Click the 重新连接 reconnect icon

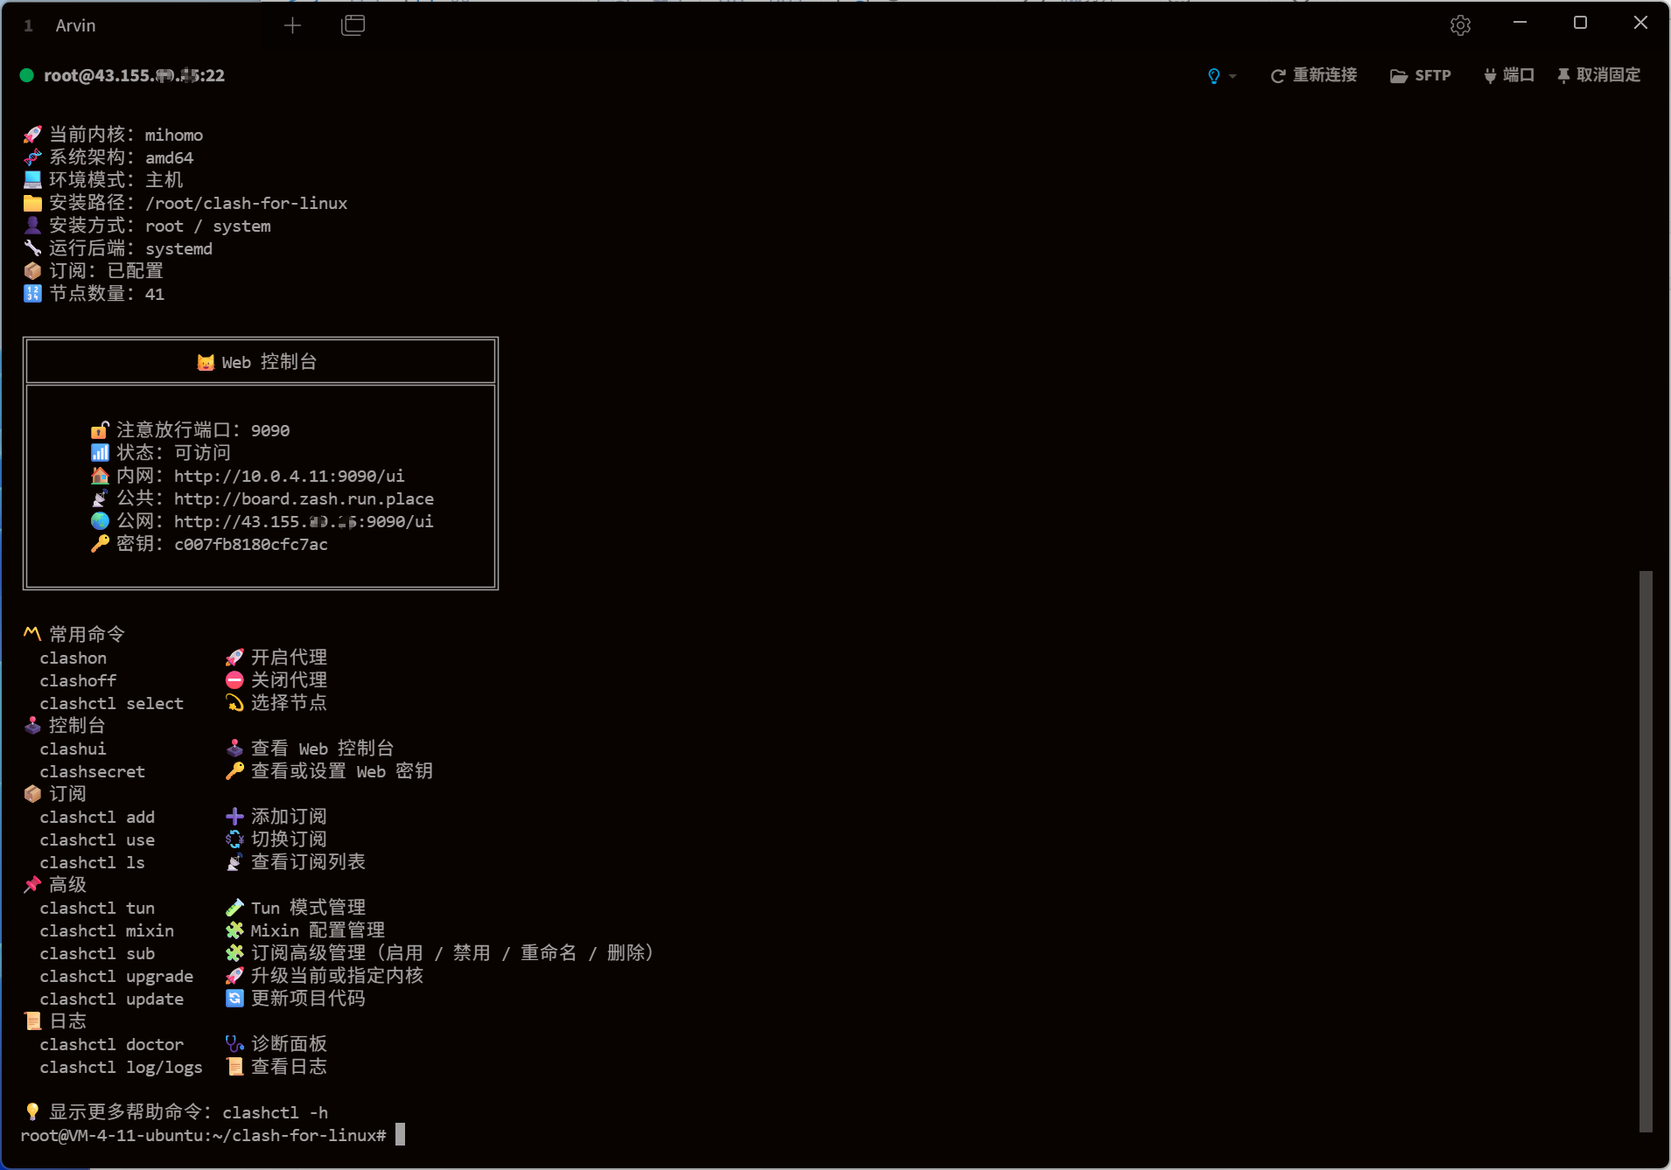coord(1277,76)
